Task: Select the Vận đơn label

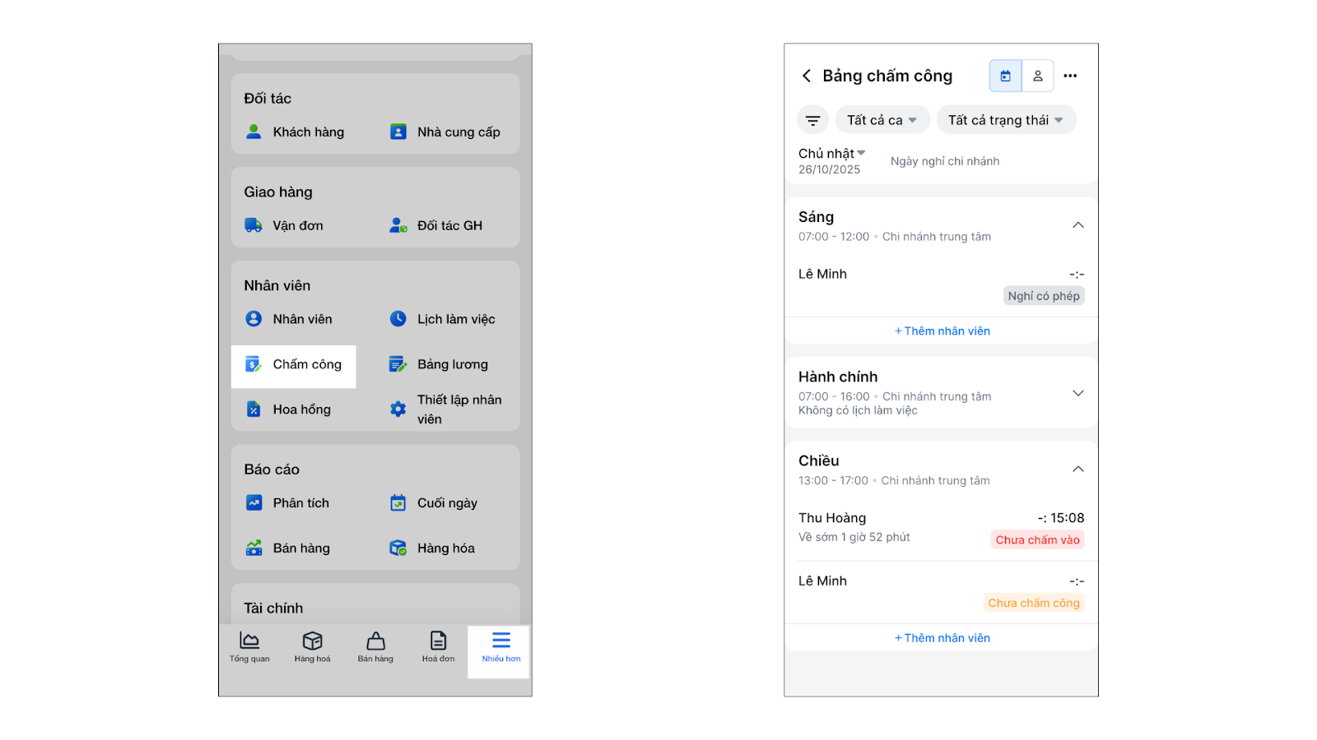Action: [x=298, y=225]
